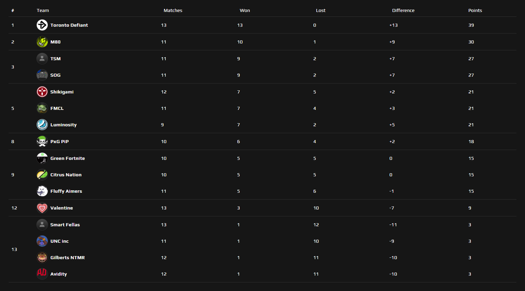The image size is (525, 291).
Task: Open the SOG team name
Action: [x=56, y=75]
